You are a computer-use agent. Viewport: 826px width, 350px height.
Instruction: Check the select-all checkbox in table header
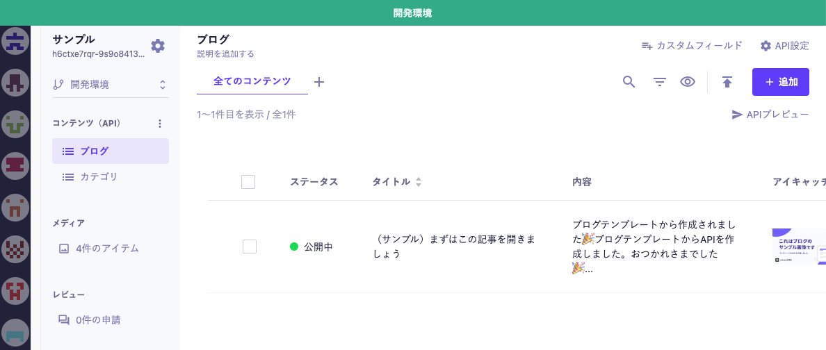pyautogui.click(x=248, y=182)
